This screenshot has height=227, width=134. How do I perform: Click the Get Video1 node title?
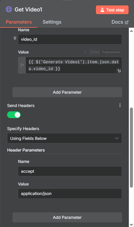click(28, 10)
